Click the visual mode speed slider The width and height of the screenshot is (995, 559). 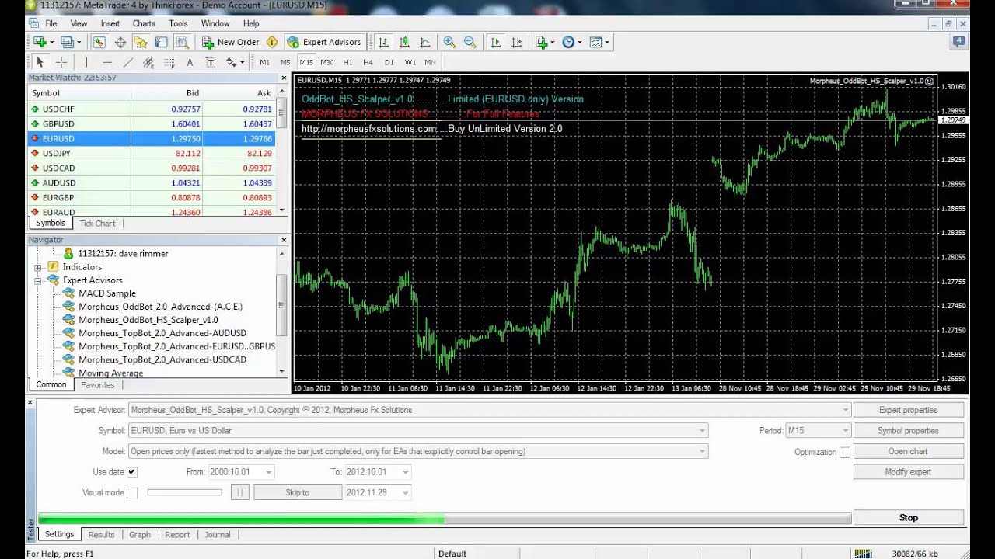(x=185, y=492)
